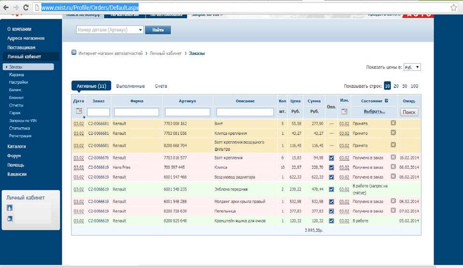
Task: Toggle the paid checkbox for Эмблема передняя row
Action: pyautogui.click(x=331, y=189)
